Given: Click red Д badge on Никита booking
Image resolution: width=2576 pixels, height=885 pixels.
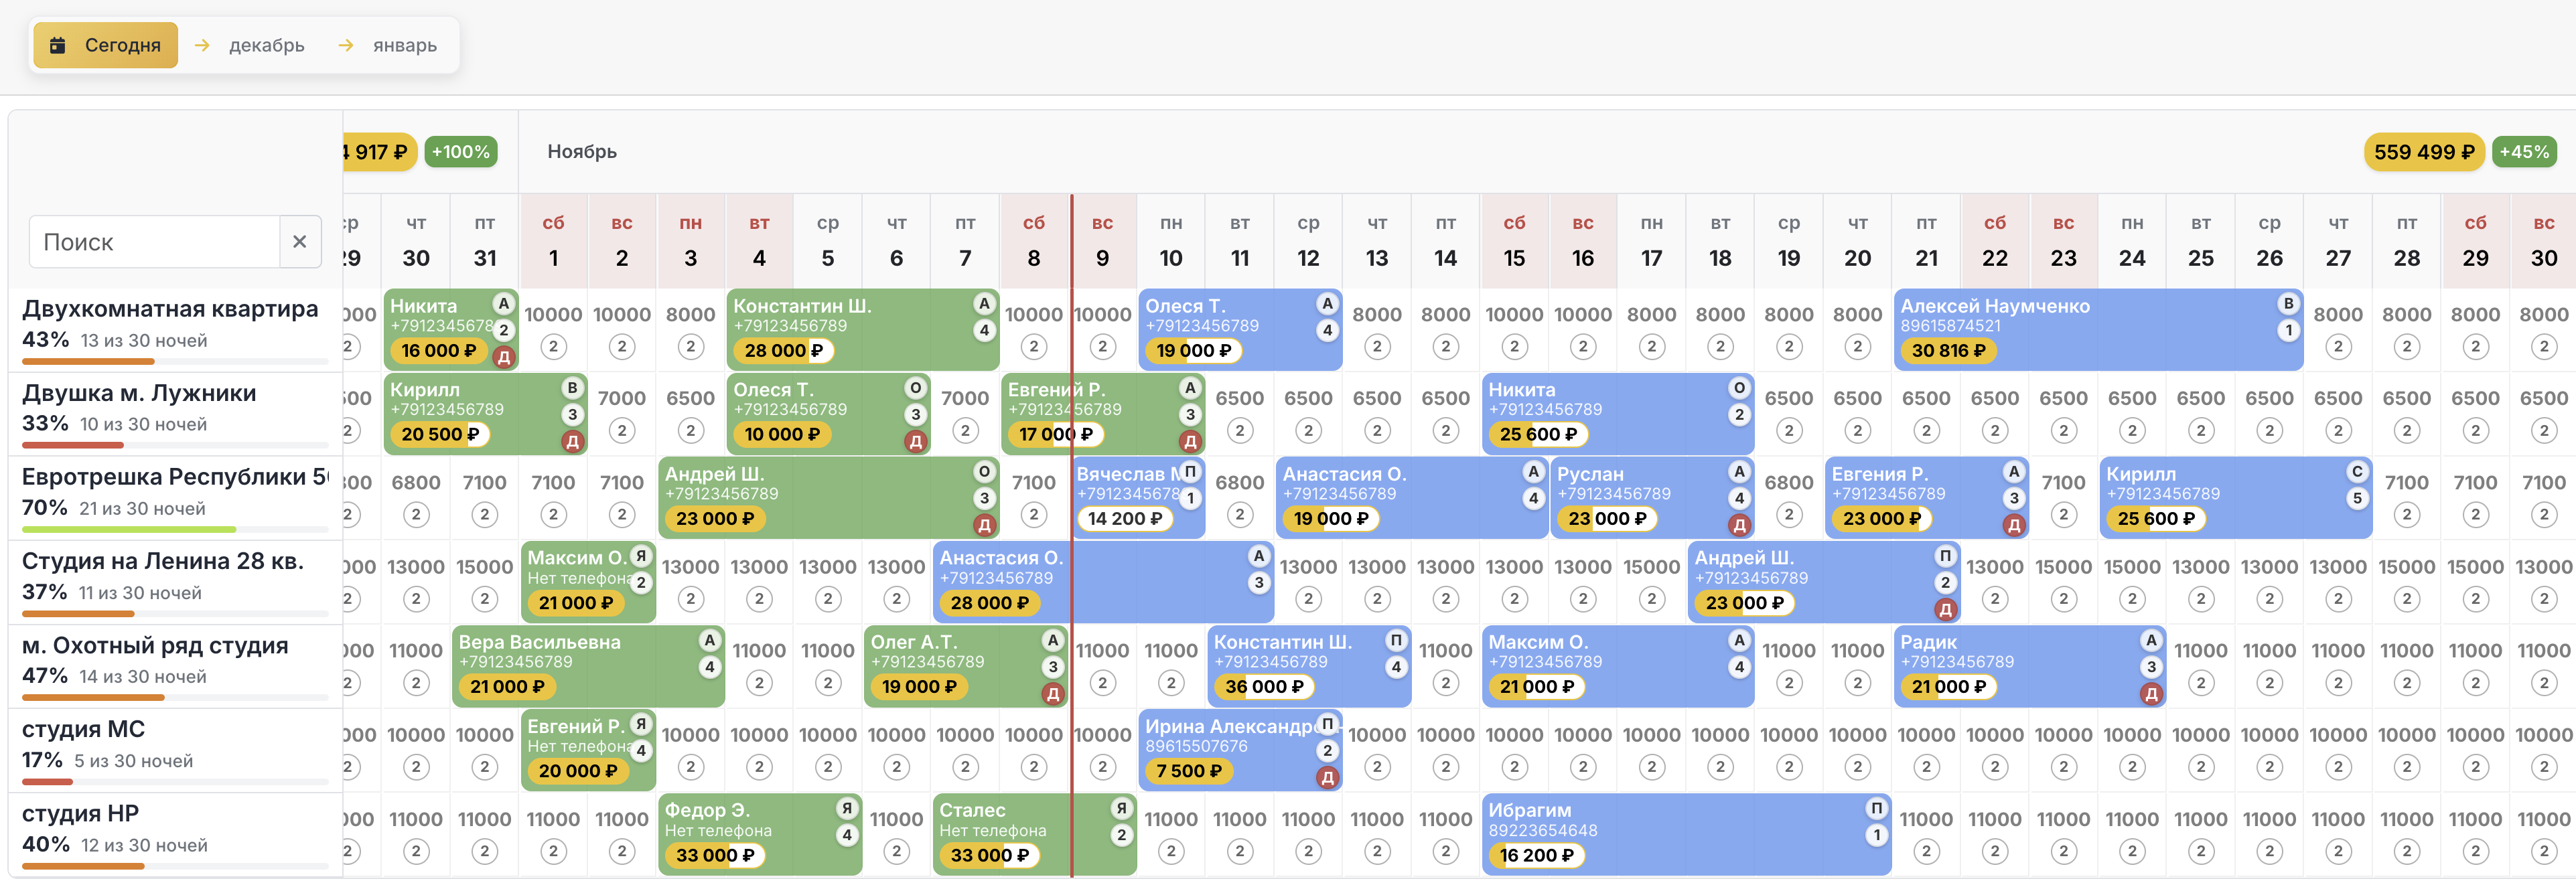Looking at the screenshot, I should point(504,357).
